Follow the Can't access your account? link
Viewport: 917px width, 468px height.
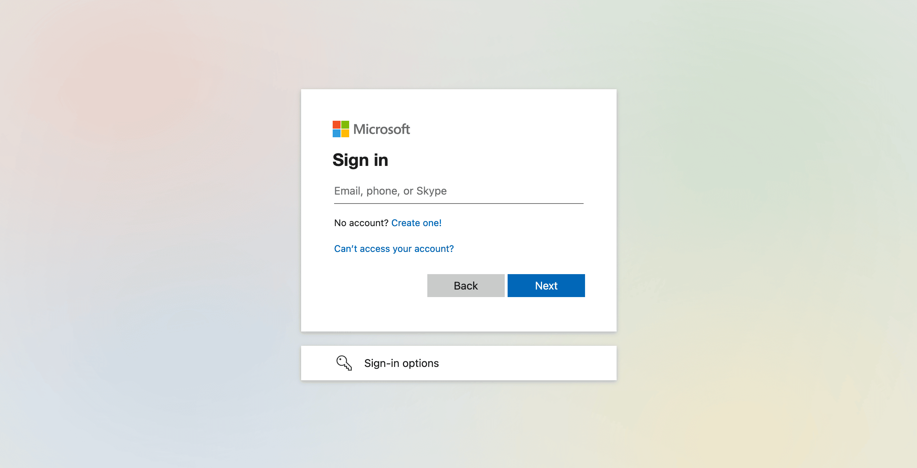coord(394,249)
